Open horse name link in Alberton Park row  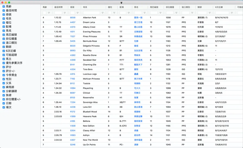click(138, 18)
